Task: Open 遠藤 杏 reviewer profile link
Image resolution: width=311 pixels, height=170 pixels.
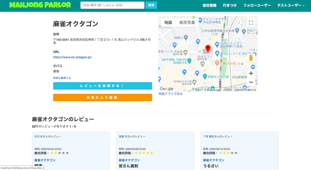Action: (123, 136)
